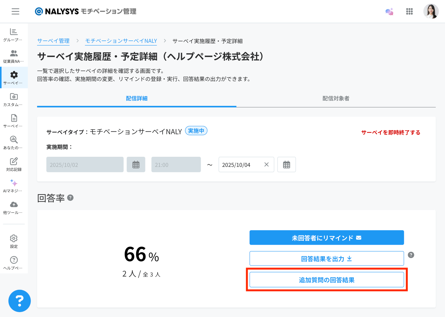
Task: Switch to the 配信対象者 tab
Action: (x=336, y=99)
